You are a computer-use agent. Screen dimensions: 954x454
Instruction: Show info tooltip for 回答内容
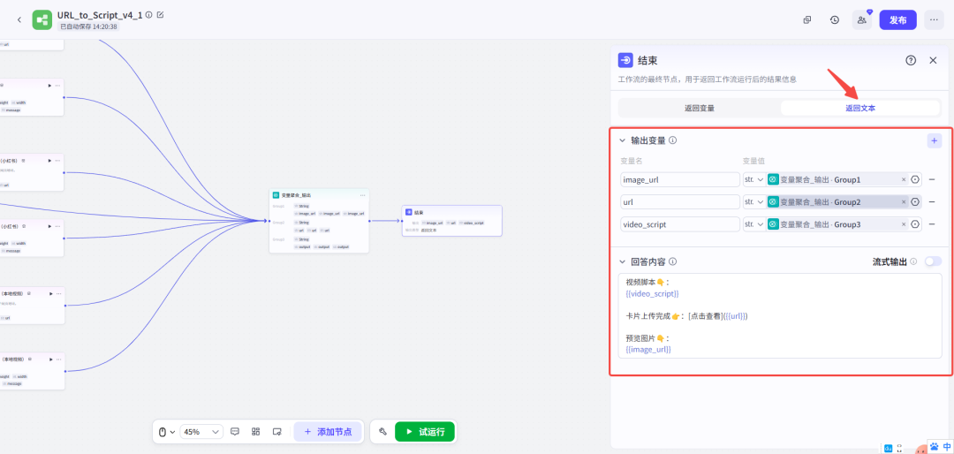click(x=672, y=261)
